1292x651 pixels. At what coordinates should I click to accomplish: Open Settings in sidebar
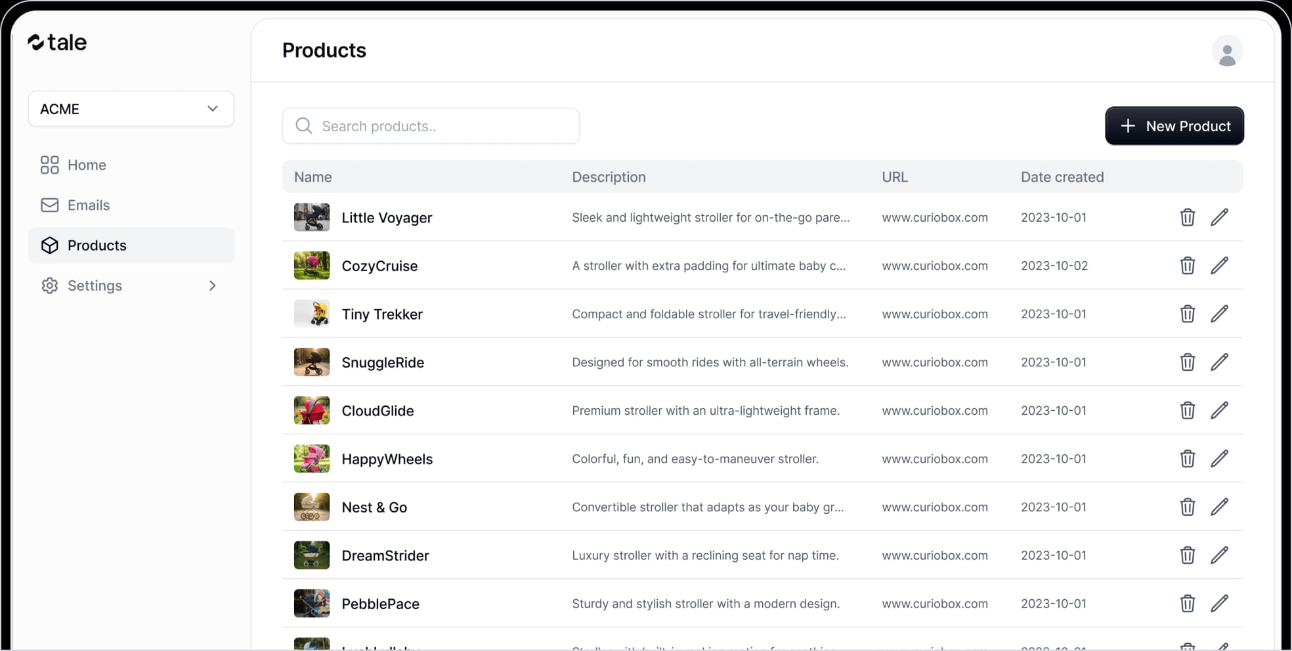pos(131,285)
